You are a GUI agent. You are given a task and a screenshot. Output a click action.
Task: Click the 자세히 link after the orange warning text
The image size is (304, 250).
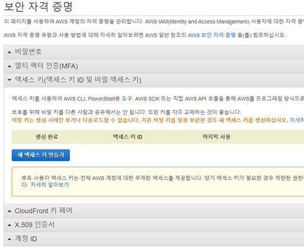point(297,120)
